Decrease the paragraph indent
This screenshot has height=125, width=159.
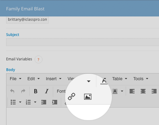pyautogui.click(x=44, y=102)
